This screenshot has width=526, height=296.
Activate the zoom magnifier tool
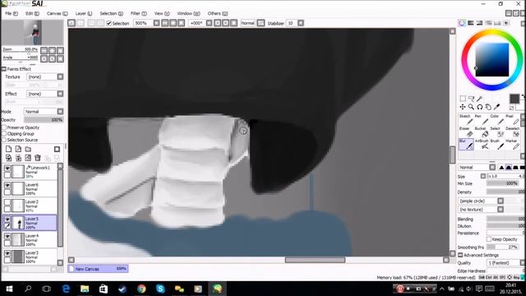click(x=471, y=107)
